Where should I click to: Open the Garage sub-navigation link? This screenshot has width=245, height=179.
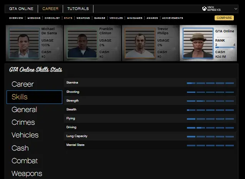pos(100,18)
